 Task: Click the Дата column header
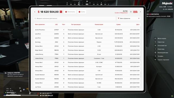pos(138,24)
